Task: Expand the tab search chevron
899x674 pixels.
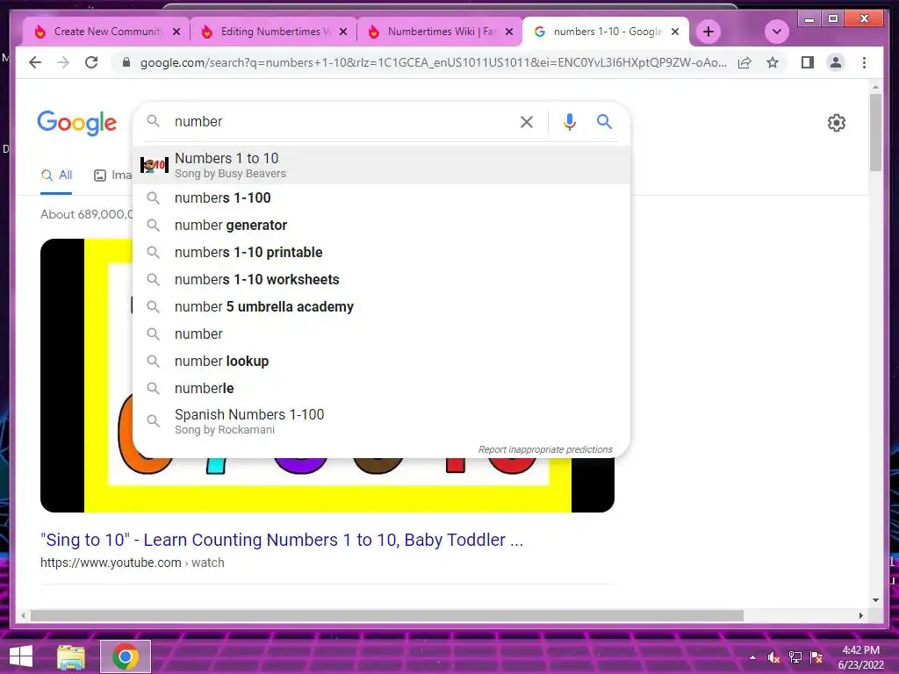Action: [777, 32]
